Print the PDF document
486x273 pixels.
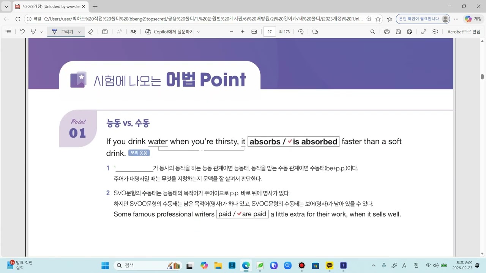tap(387, 32)
